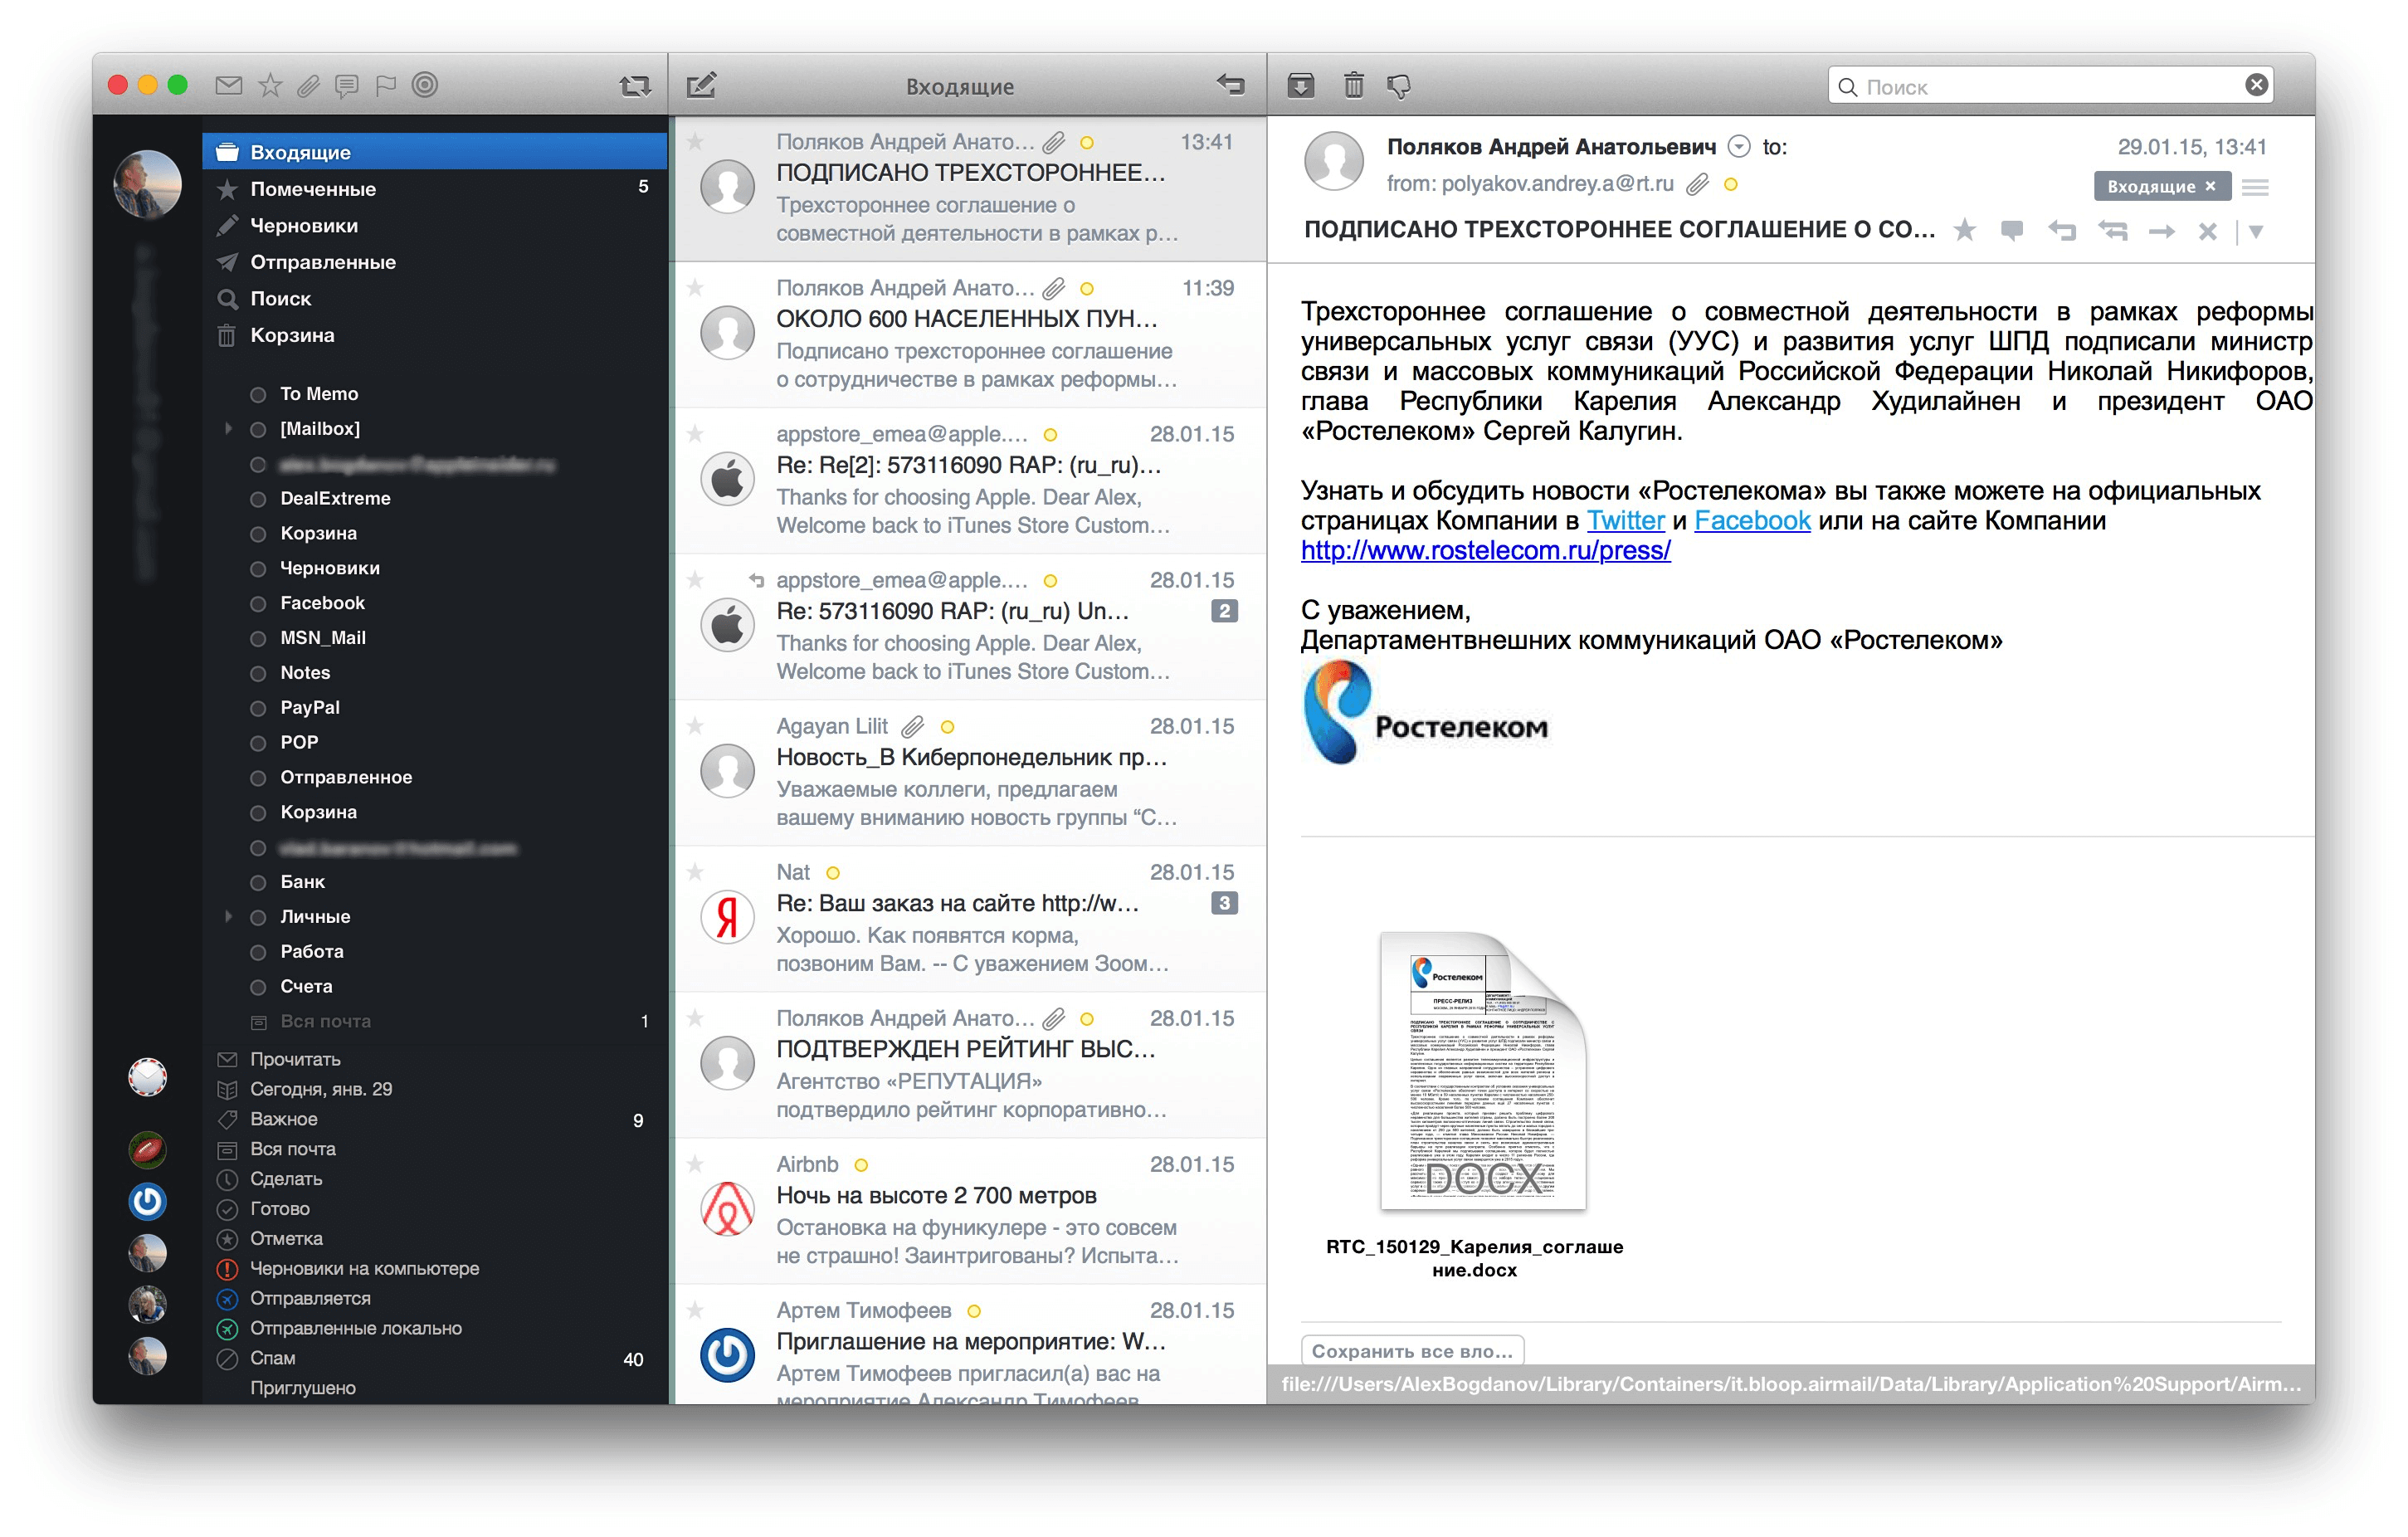Click the unread mail filter envelope icon
The height and width of the screenshot is (1537, 2408).
228,86
